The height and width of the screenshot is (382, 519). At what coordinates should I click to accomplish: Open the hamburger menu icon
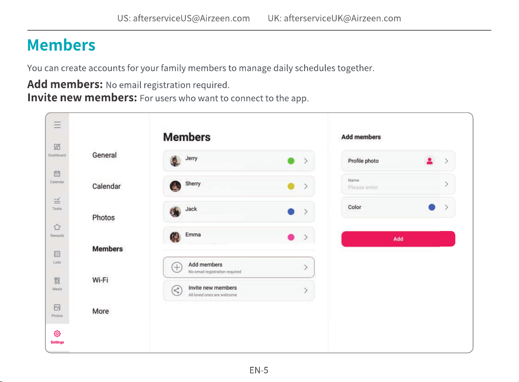click(57, 125)
